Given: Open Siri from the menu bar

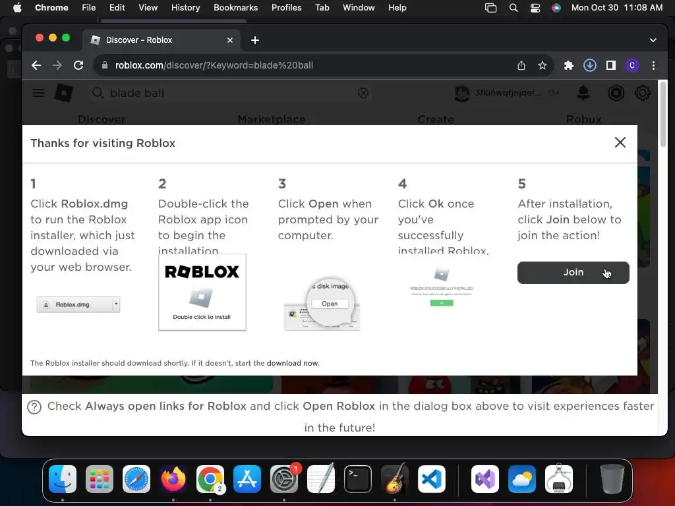Looking at the screenshot, I should pyautogui.click(x=556, y=8).
